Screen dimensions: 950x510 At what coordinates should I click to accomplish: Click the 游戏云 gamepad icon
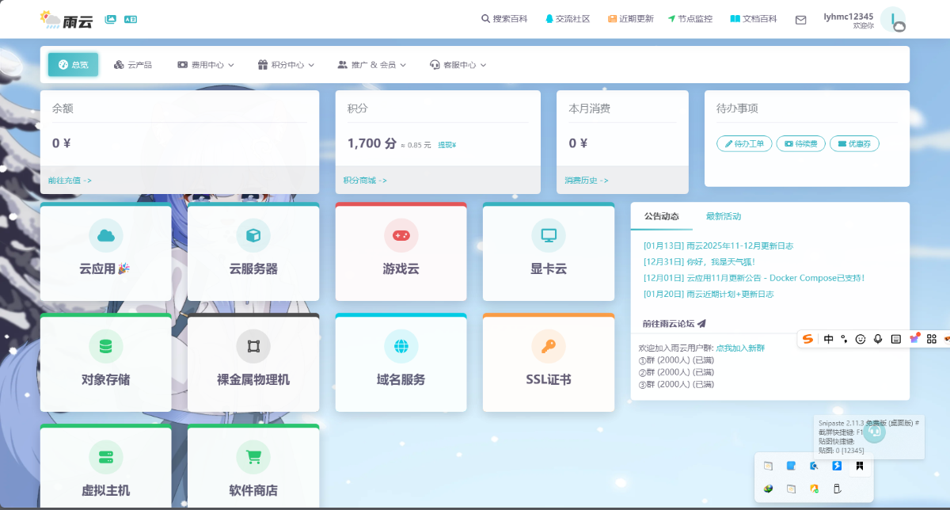[x=401, y=235]
